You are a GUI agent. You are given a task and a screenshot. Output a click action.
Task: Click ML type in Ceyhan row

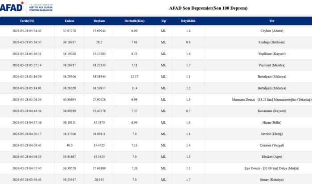(164, 31)
